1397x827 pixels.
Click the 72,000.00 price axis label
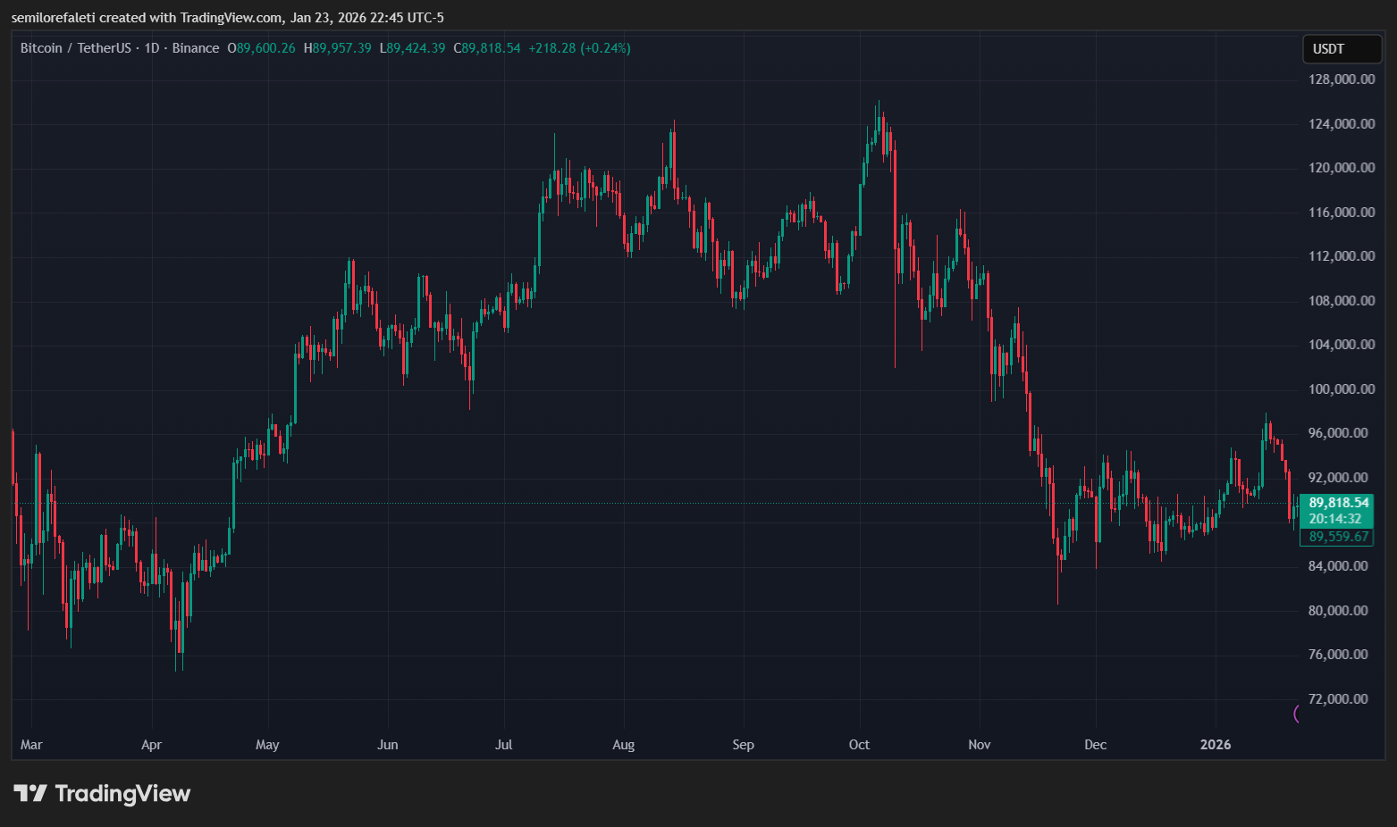click(x=1337, y=698)
